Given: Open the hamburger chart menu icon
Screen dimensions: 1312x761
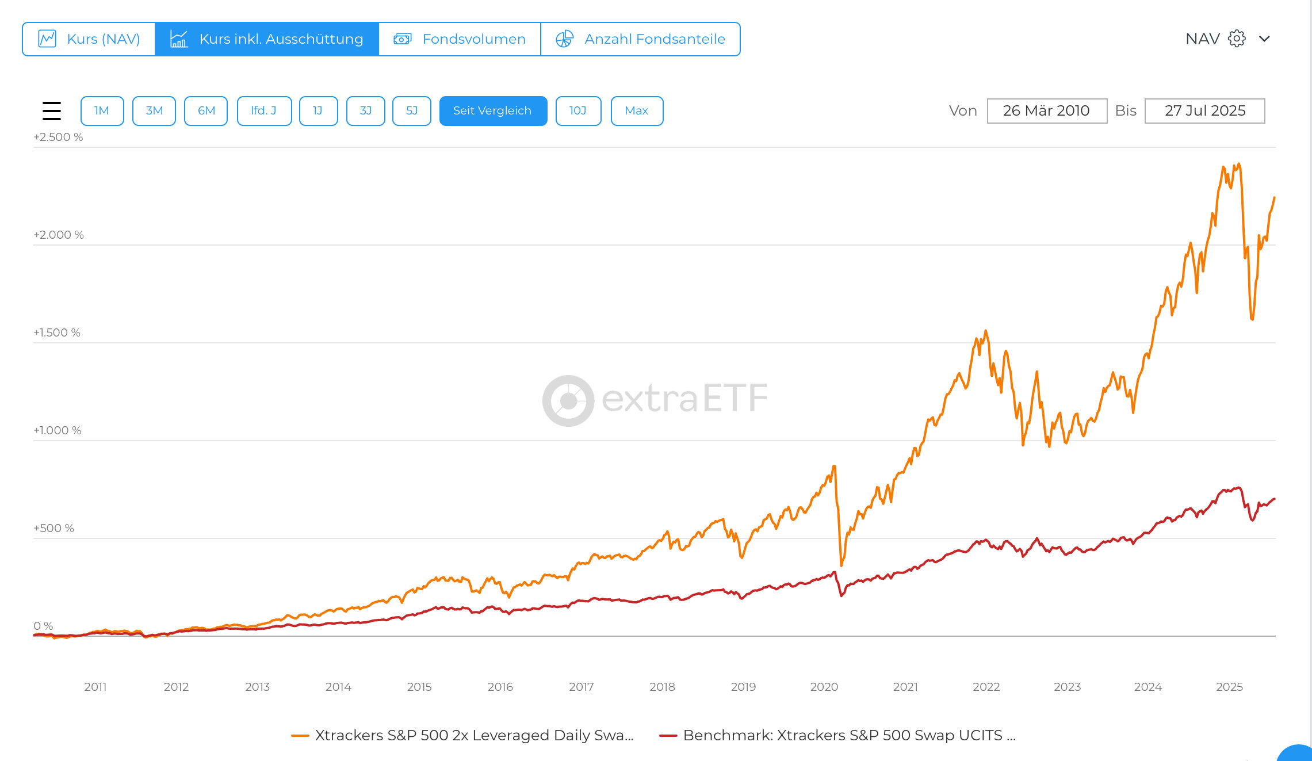Looking at the screenshot, I should pyautogui.click(x=52, y=111).
